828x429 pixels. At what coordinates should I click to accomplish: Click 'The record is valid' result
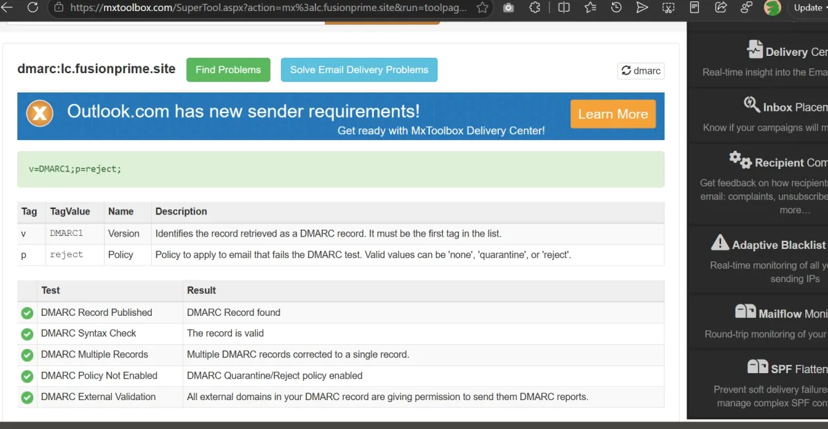click(226, 333)
